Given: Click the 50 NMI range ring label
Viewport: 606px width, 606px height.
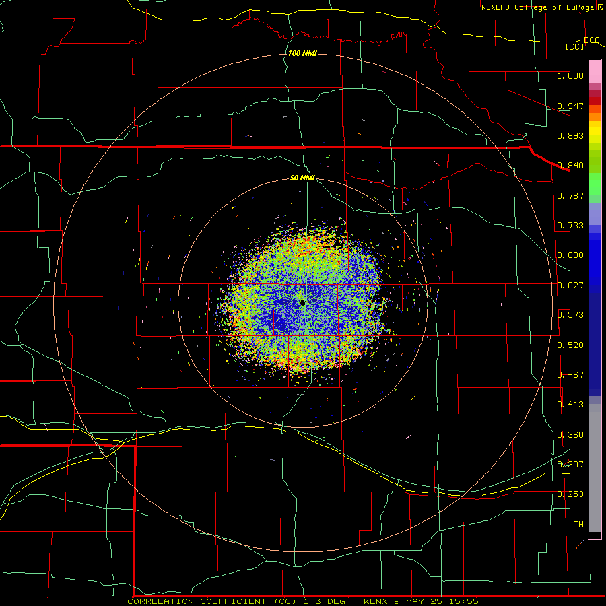Looking at the screenshot, I should (302, 178).
